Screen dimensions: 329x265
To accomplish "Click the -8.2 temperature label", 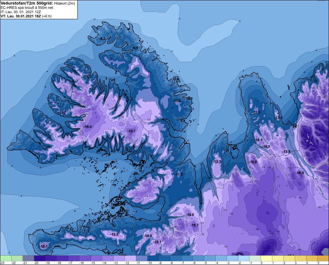I will tap(102, 39).
